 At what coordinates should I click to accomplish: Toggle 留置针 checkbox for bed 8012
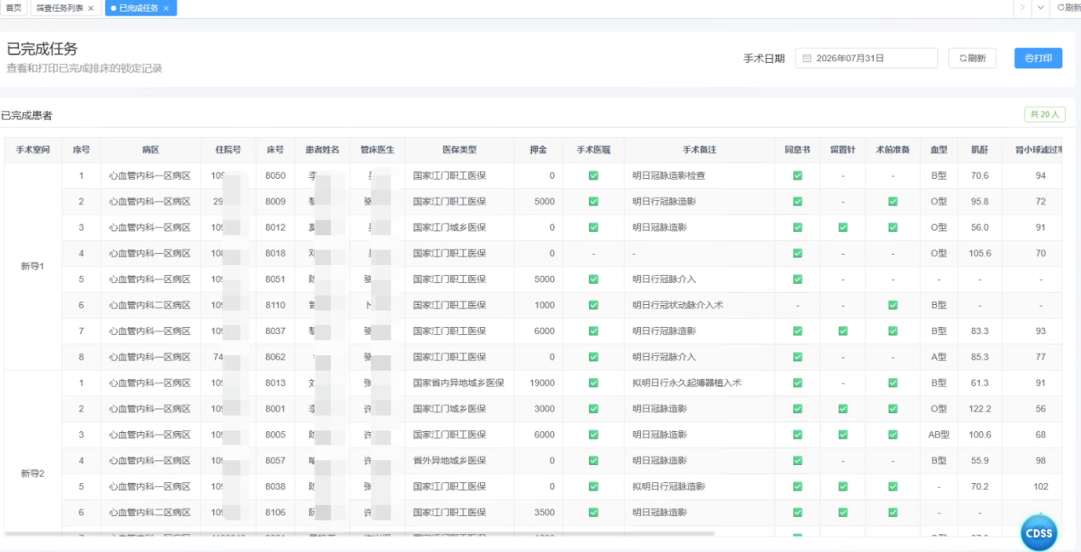(x=842, y=227)
